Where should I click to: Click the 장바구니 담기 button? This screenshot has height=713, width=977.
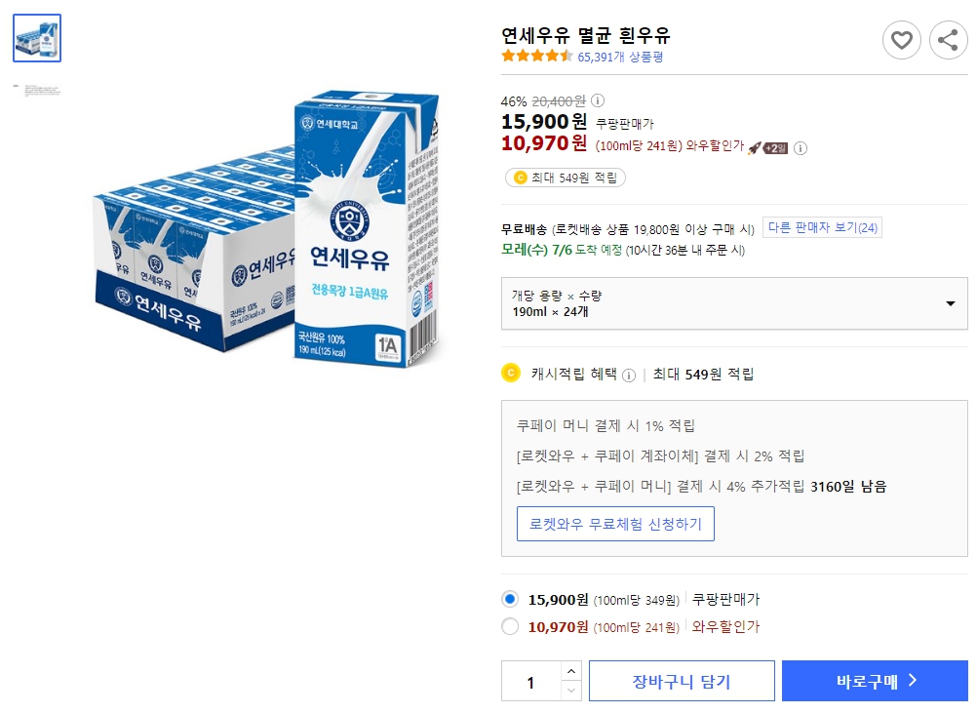[681, 680]
